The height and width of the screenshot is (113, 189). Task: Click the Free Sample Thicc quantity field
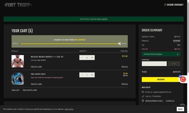[x=87, y=75]
